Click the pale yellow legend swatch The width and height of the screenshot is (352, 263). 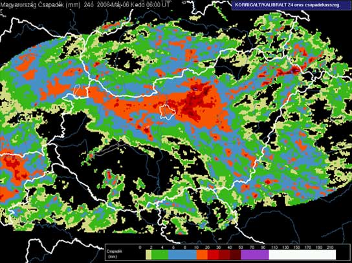pyautogui.click(x=148, y=255)
